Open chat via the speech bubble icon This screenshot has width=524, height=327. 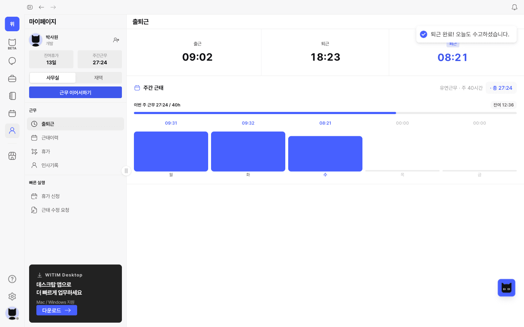point(12,61)
